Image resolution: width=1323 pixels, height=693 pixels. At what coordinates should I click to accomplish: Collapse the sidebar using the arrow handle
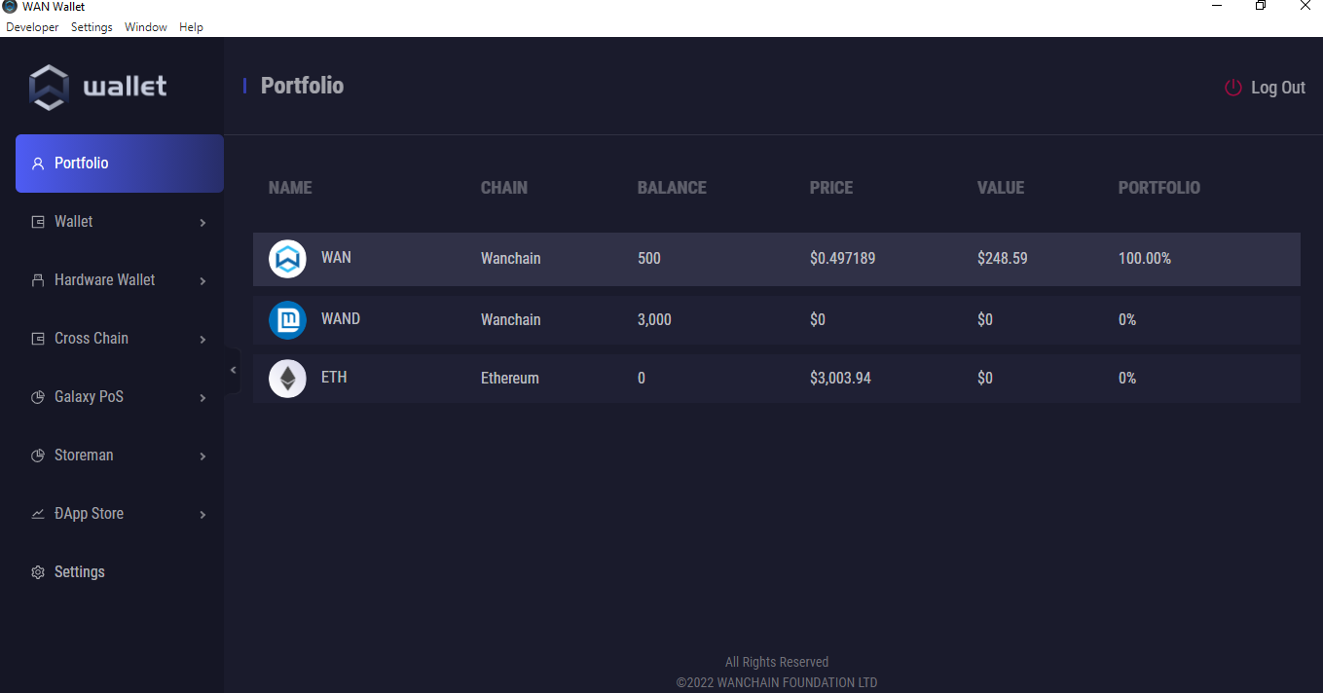[x=233, y=370]
